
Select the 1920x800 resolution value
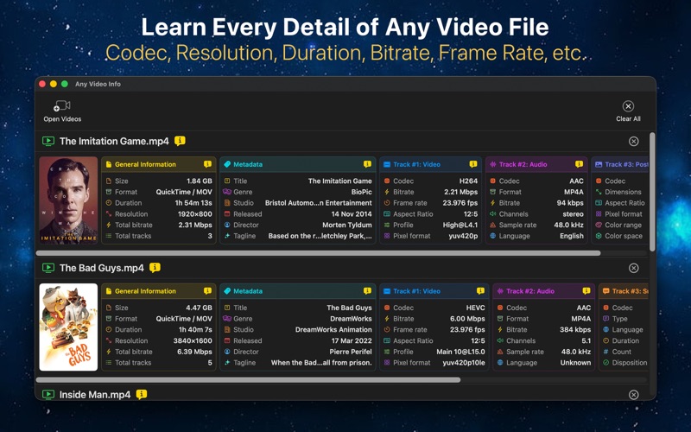pyautogui.click(x=195, y=214)
